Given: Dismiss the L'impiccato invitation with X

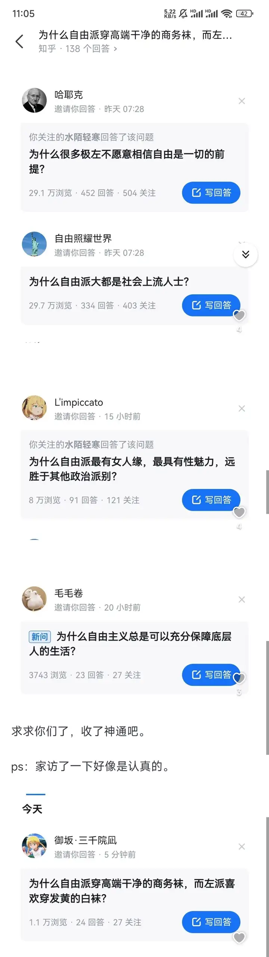Looking at the screenshot, I should 242,408.
